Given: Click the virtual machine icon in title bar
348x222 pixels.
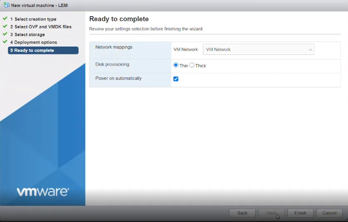Looking at the screenshot, I should point(7,5).
